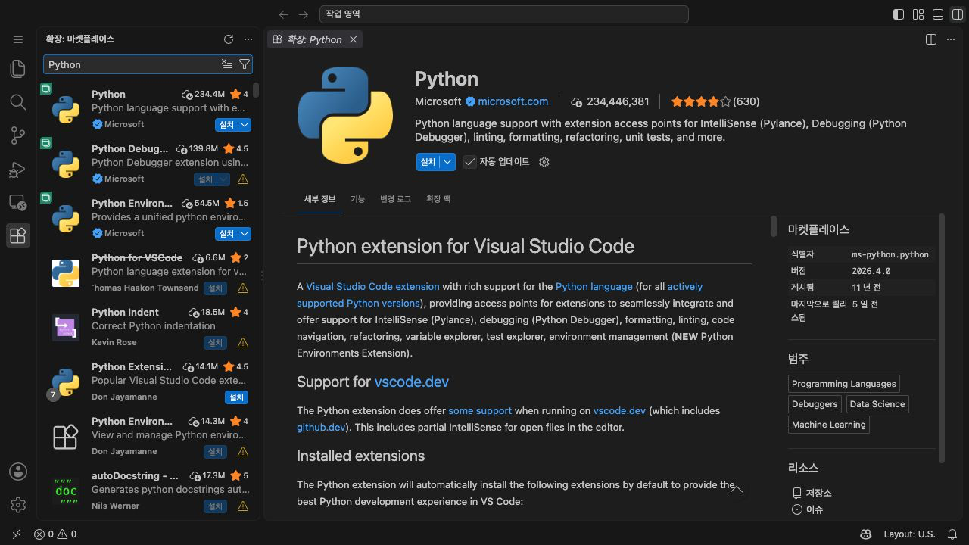
Task: Open the marketplace panel more actions menu
Action: click(248, 39)
